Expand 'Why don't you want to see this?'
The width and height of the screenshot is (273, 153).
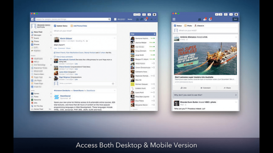coord(206,95)
